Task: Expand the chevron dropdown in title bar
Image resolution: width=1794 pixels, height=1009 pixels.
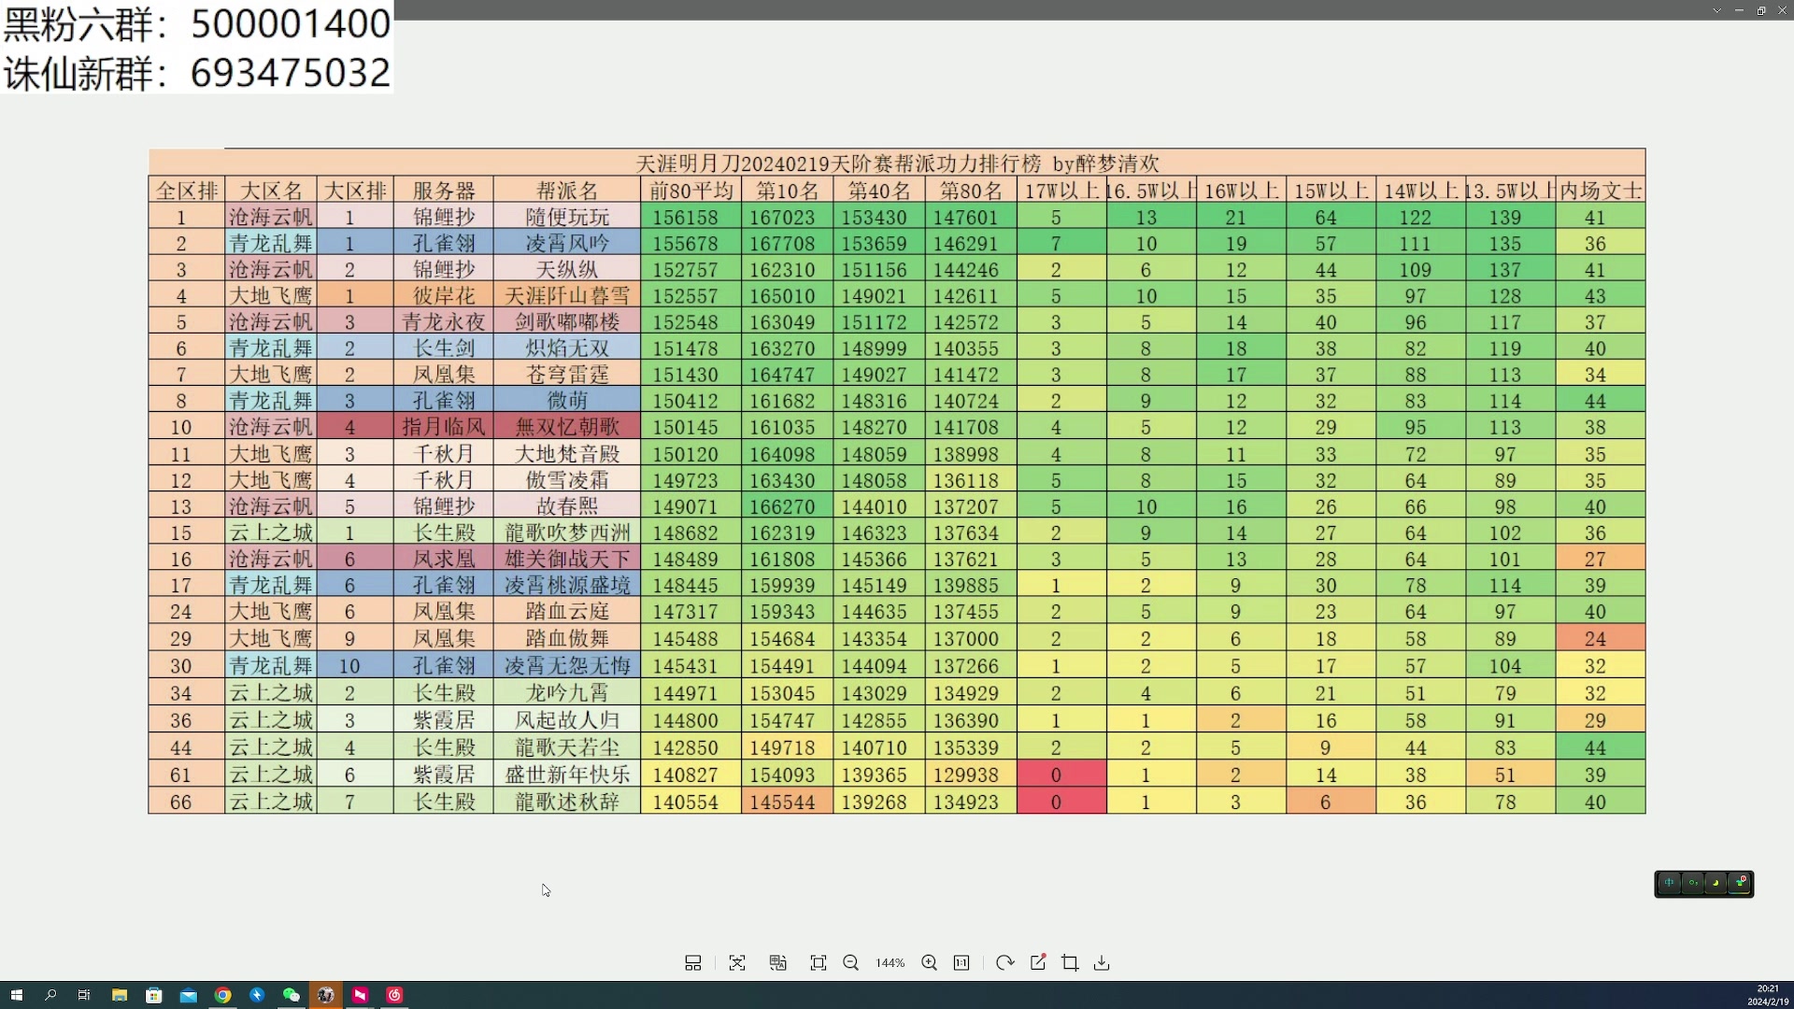Action: coord(1716,10)
